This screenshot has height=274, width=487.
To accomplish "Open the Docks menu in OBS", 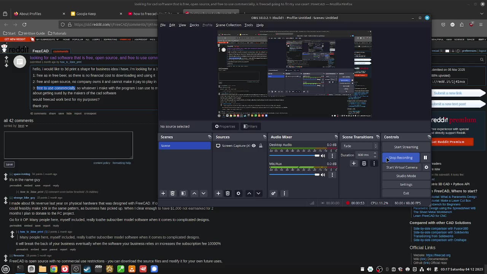I will (194, 25).
